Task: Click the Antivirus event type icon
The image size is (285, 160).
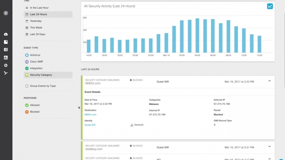Action: tap(27, 55)
